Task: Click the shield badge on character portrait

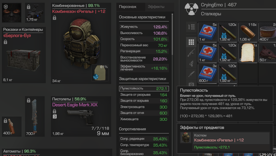Action: (x=6, y=7)
